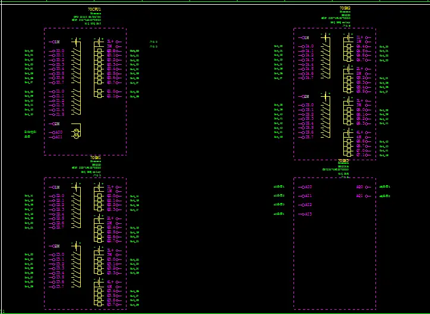430x314 pixels.
Task: Select the Q5.2 output terminal on 70SM2
Action: (x=362, y=78)
